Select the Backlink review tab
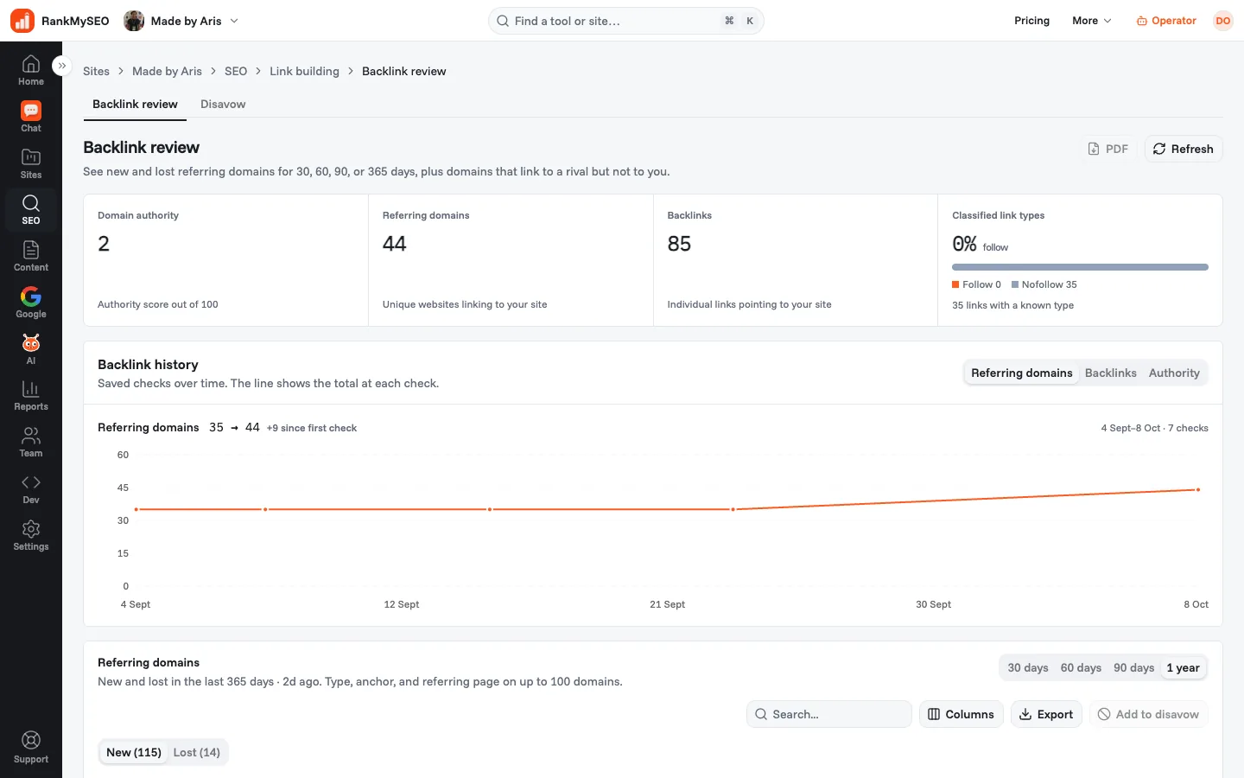The image size is (1244, 778). (135, 104)
